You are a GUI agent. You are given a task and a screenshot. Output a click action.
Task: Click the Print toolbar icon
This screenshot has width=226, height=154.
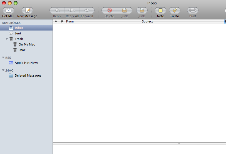193,10
